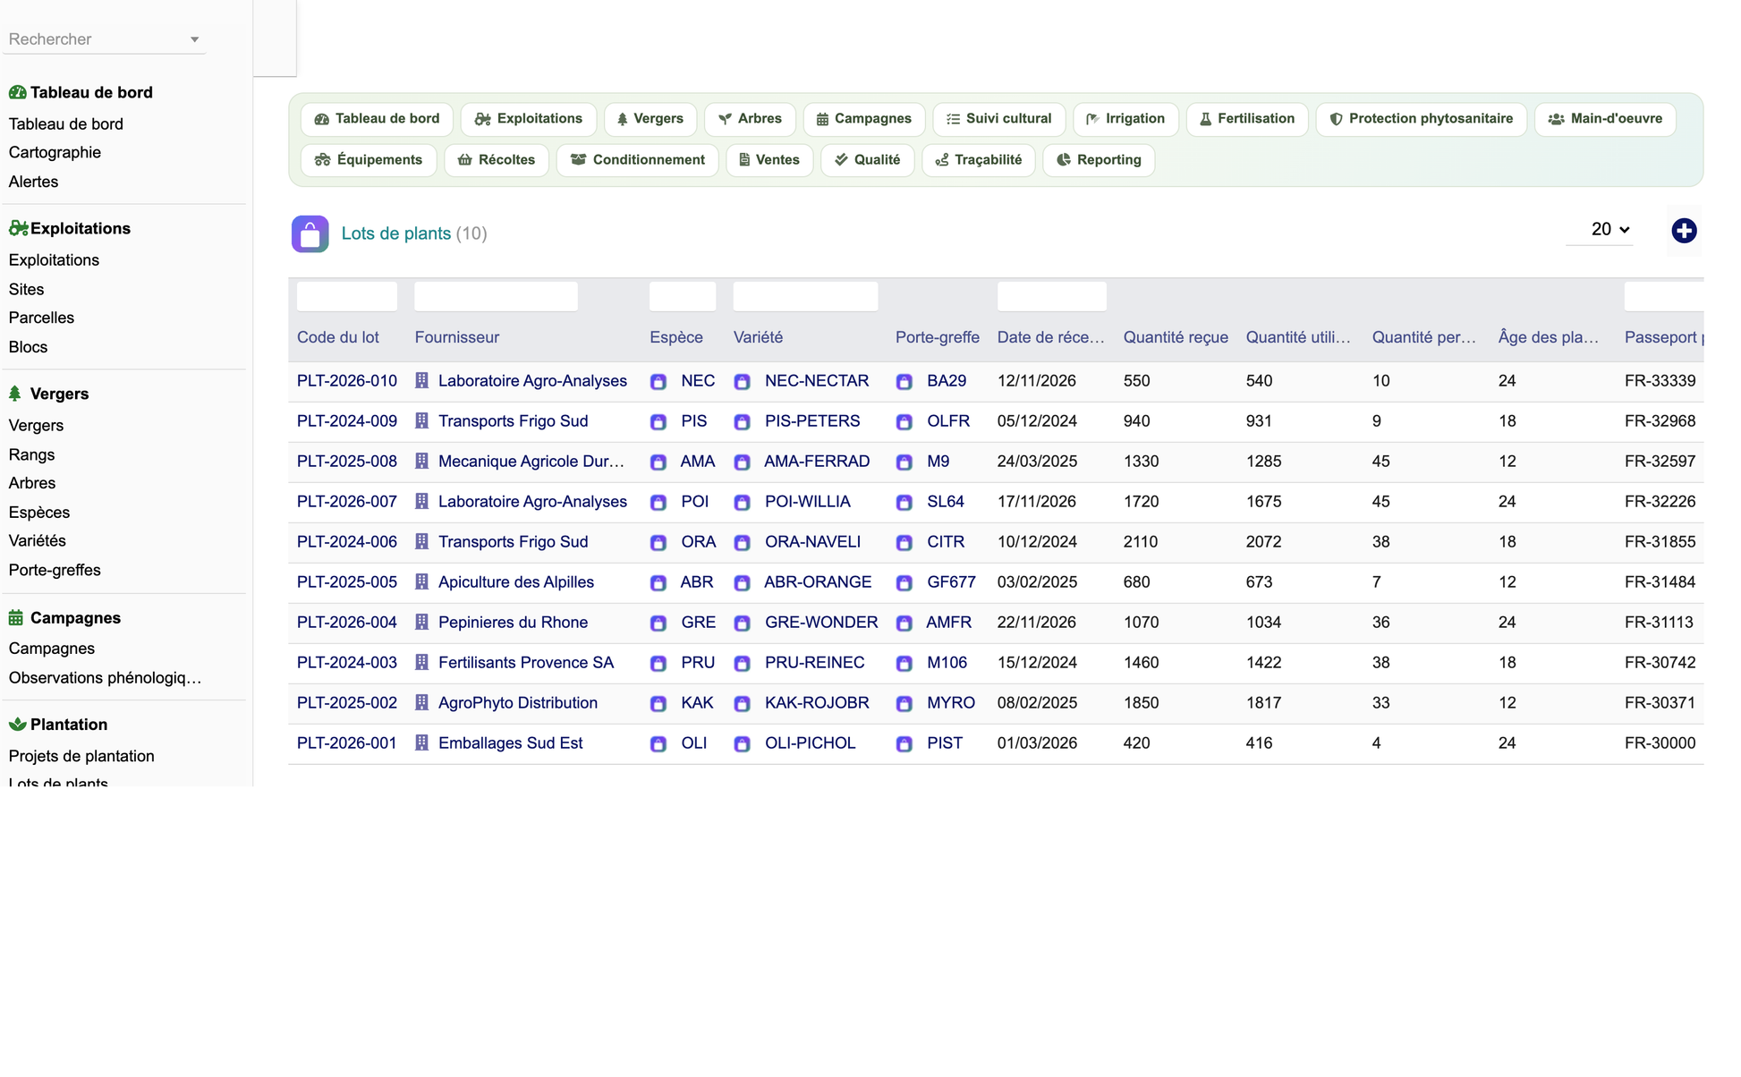
Task: Click the Date de réception filter field
Action: coord(1052,296)
